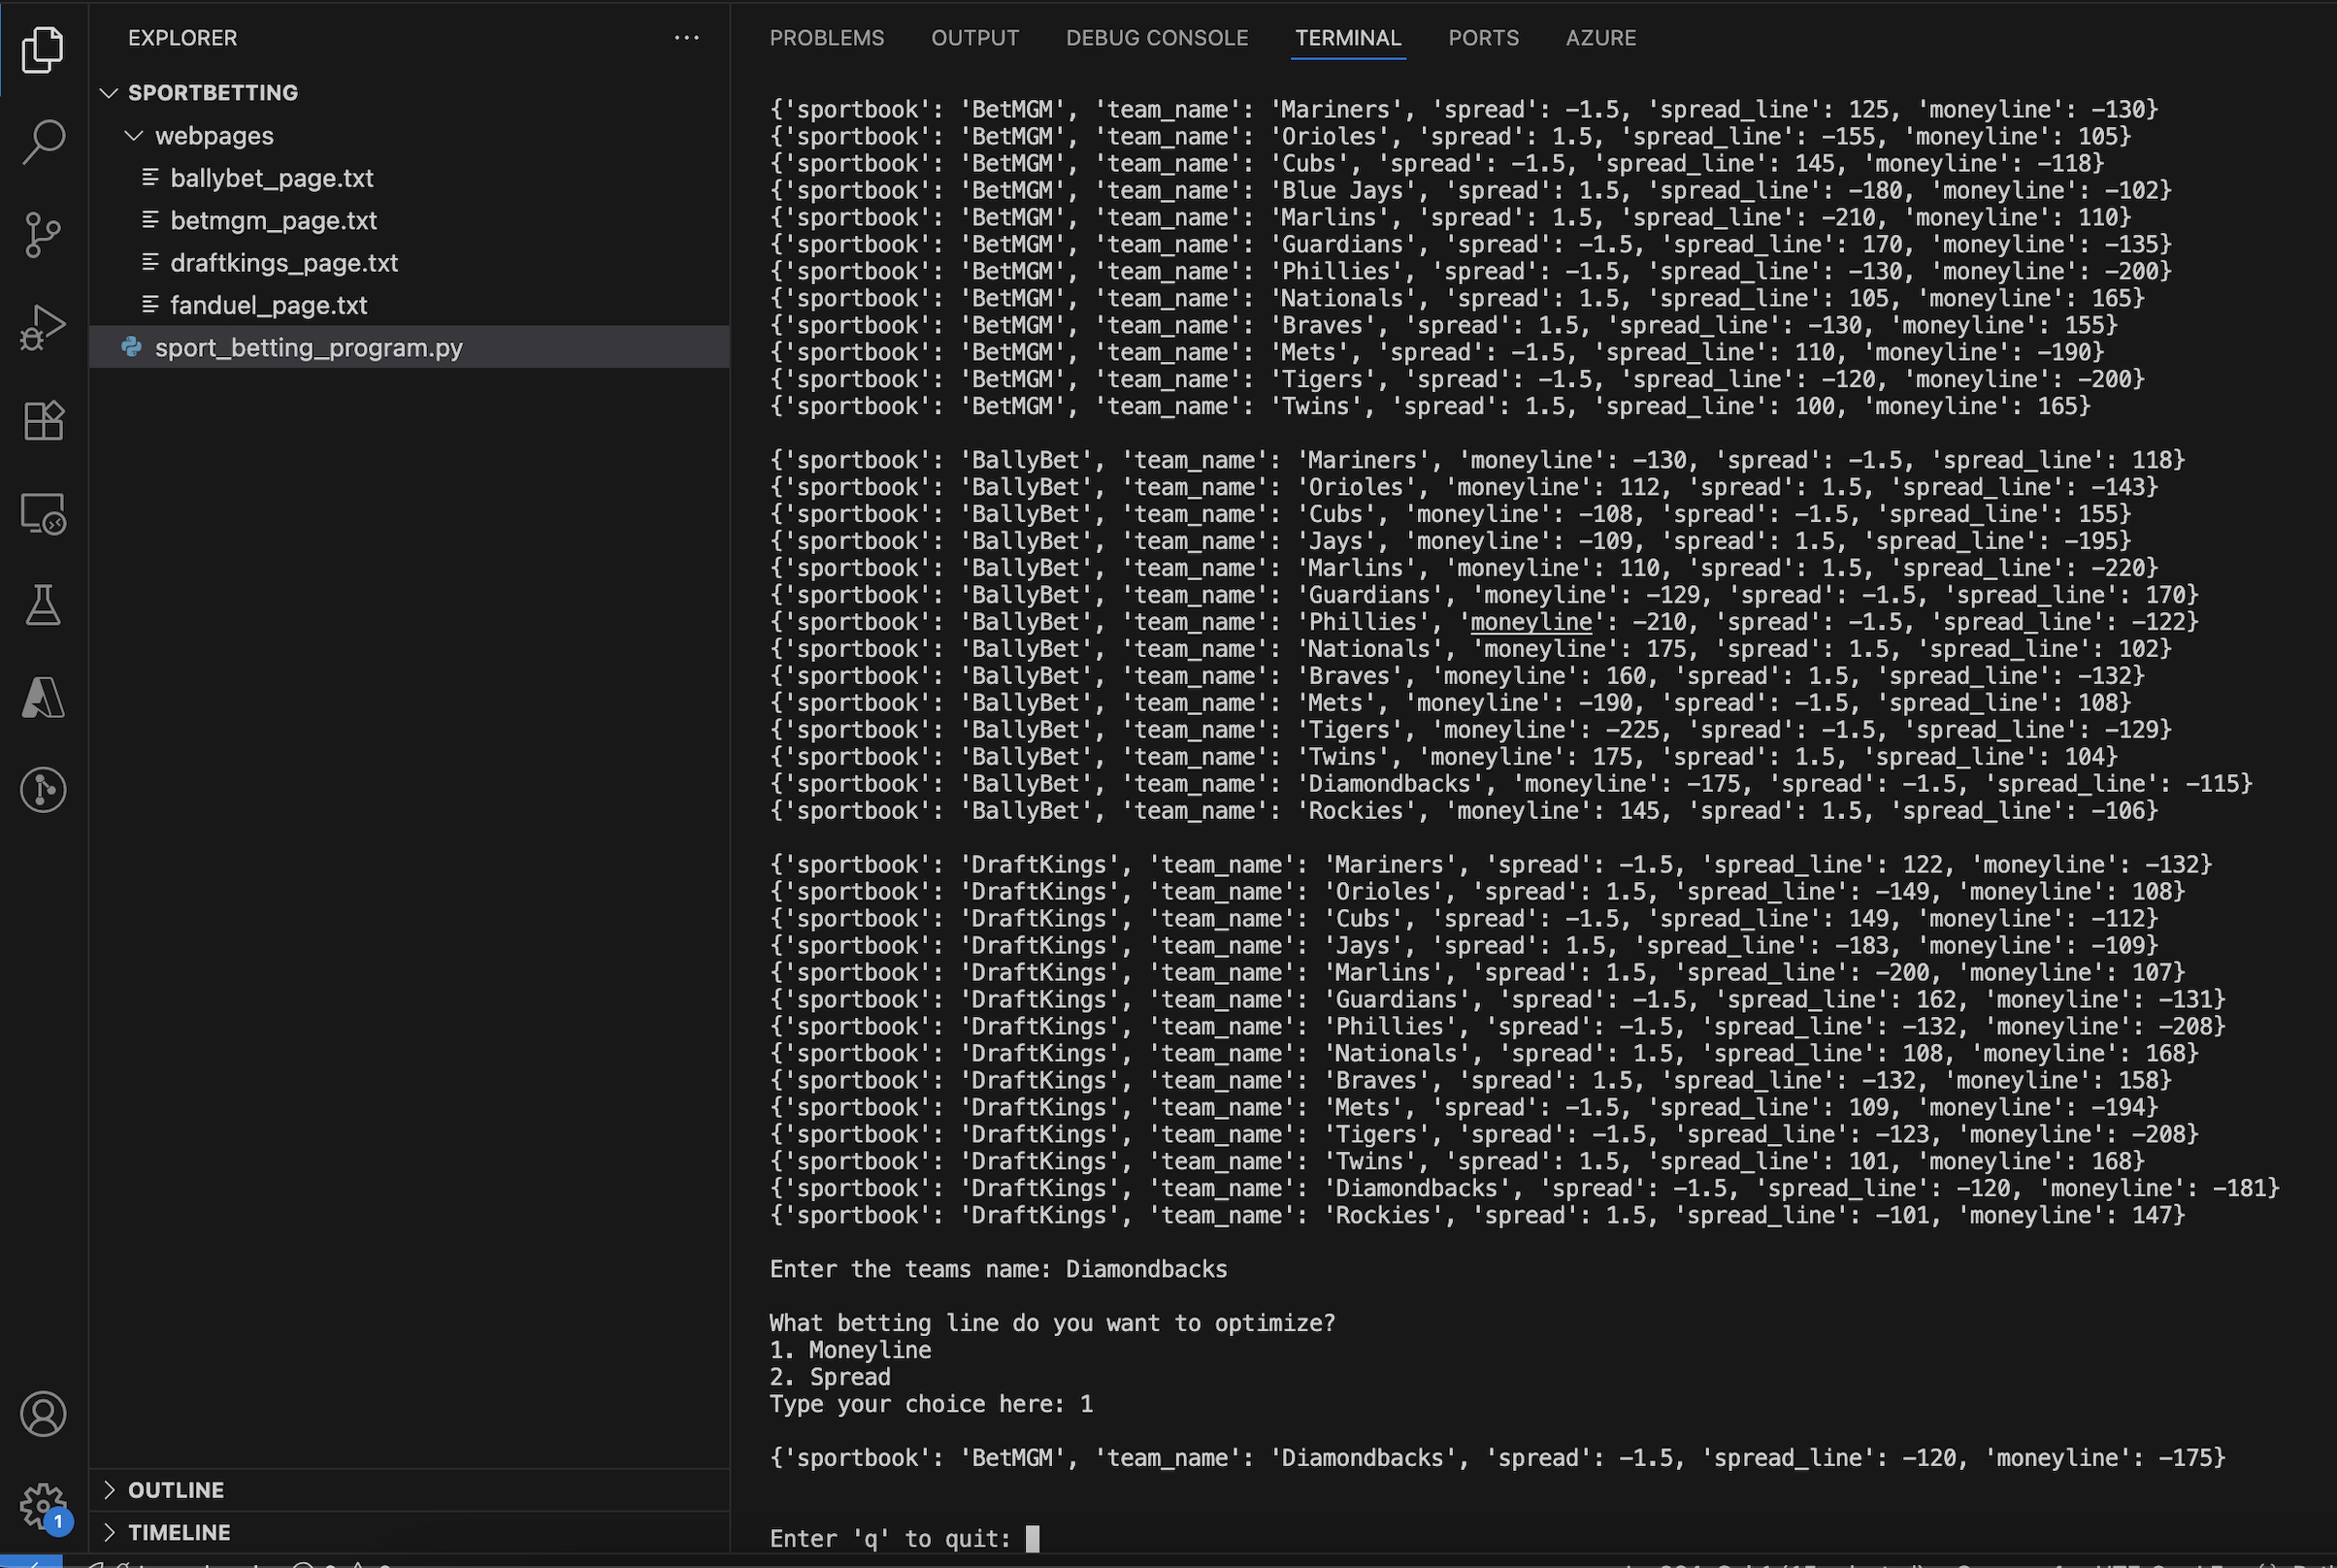Click the "Type your choice here: 1" line
The width and height of the screenshot is (2337, 1568).
pyautogui.click(x=931, y=1404)
